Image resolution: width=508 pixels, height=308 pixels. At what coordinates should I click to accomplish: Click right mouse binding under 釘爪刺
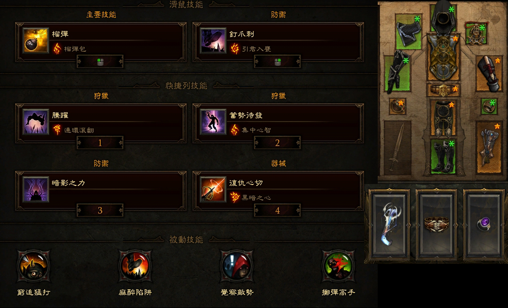tap(278, 62)
